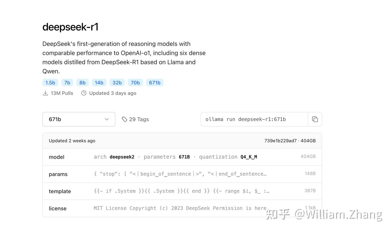This screenshot has width=392, height=232.
Task: Open the 671b version dropdown
Action: [x=79, y=119]
